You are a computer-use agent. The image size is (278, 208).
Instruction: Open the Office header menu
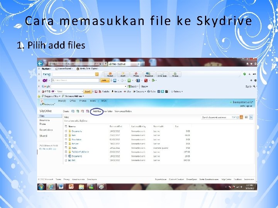pyautogui.click(x=73, y=101)
